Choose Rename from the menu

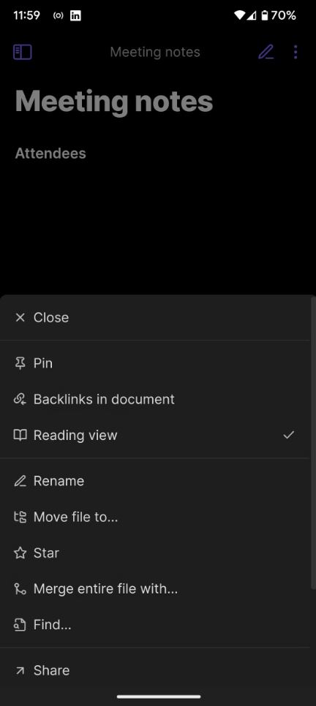pyautogui.click(x=155, y=481)
